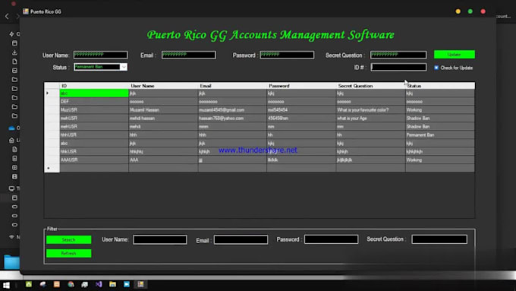Click the ID # input field
Image resolution: width=516 pixels, height=291 pixels.
click(x=398, y=67)
